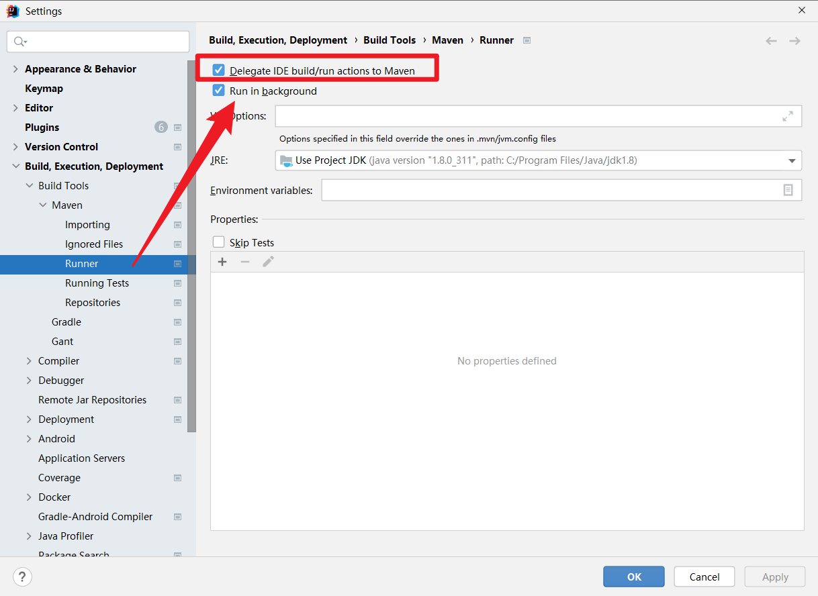The height and width of the screenshot is (596, 818).
Task: Click the OK button
Action: coord(634,577)
